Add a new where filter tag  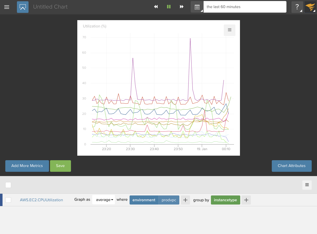click(185, 200)
